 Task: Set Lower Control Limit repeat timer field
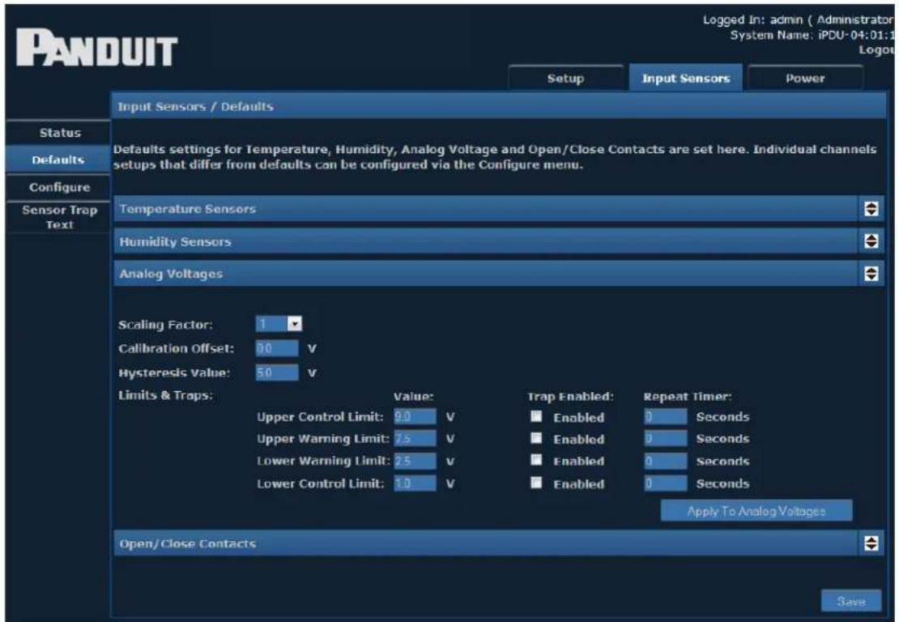[x=665, y=484]
